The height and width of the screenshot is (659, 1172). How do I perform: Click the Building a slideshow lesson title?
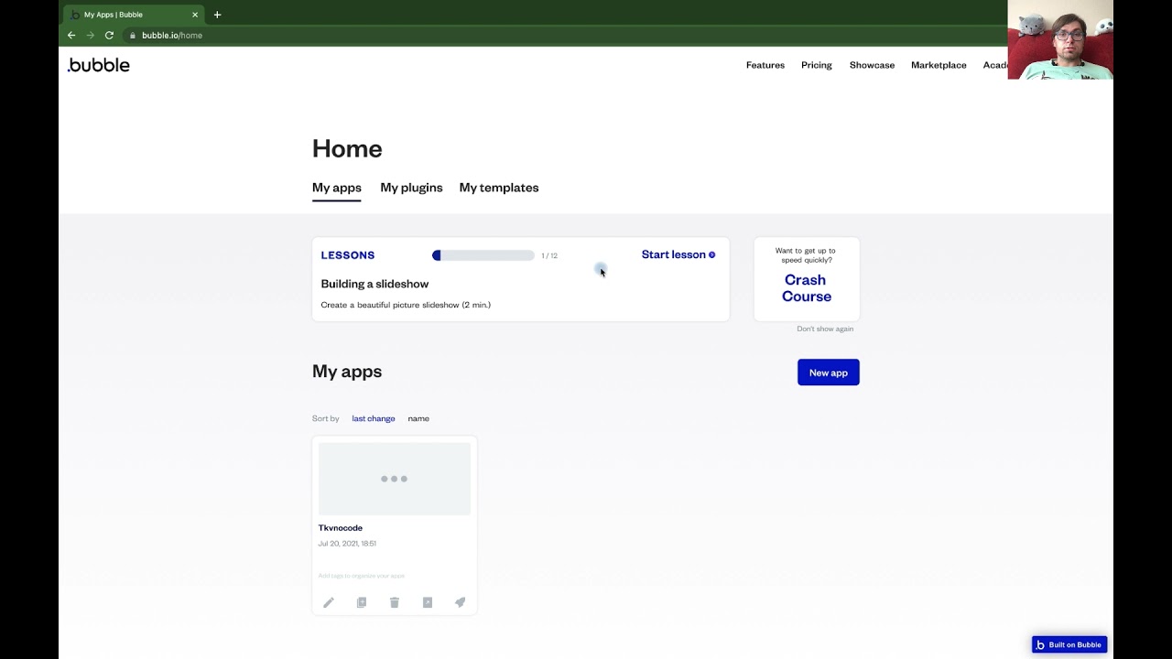pyautogui.click(x=374, y=284)
